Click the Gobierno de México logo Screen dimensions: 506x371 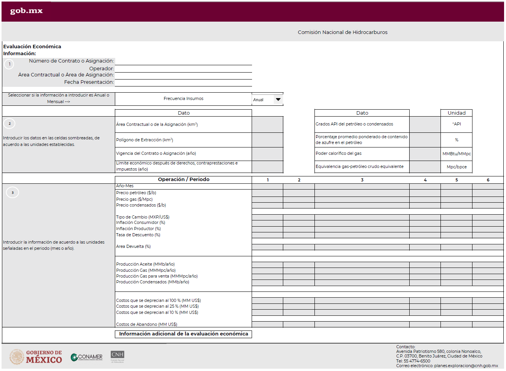pos(36,357)
